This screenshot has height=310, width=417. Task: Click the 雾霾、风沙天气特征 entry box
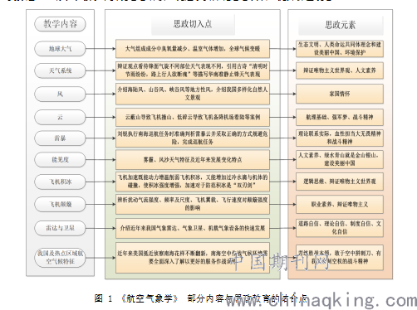193,160
